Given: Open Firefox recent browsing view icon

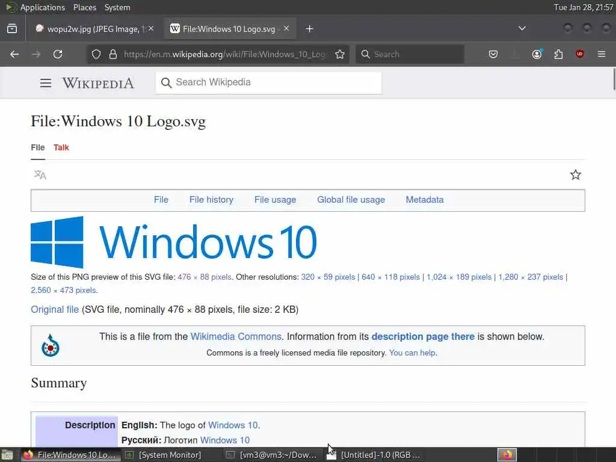Looking at the screenshot, I should [12, 29].
